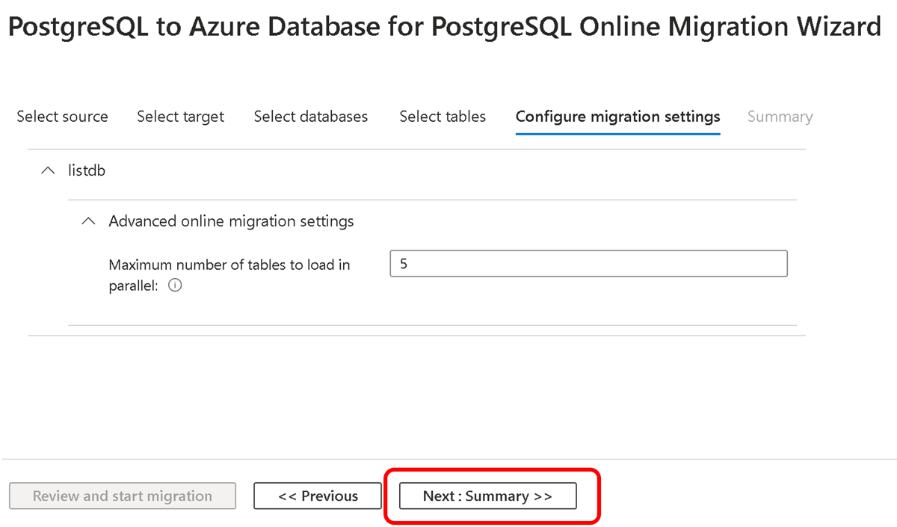This screenshot has width=897, height=527.
Task: Open the Summary tab
Action: (780, 117)
